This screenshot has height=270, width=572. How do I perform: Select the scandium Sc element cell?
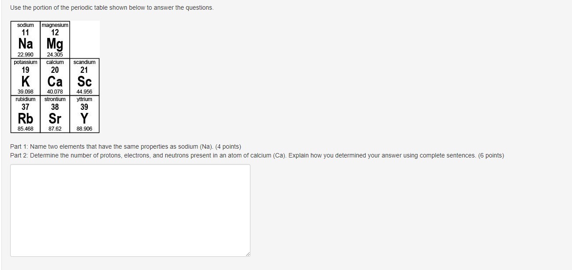pos(84,77)
